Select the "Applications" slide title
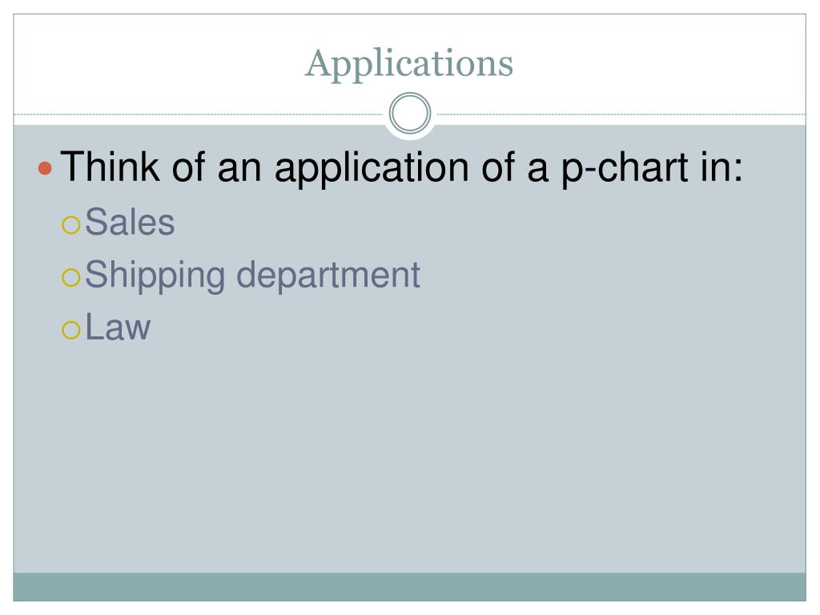 [x=409, y=64]
